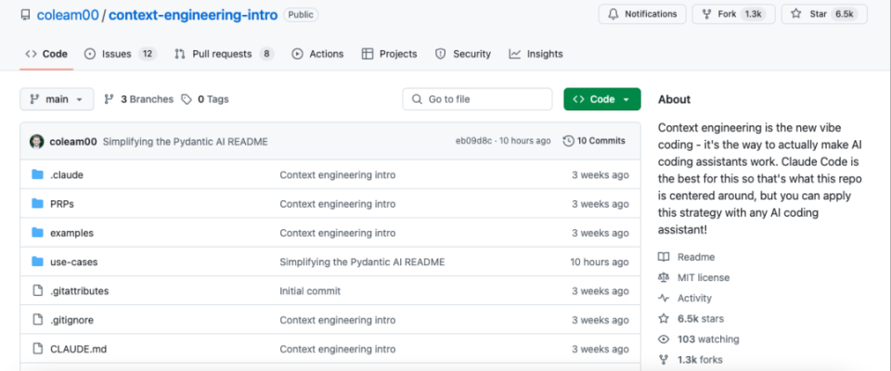Open the Actions tab
The height and width of the screenshot is (371, 891).
pyautogui.click(x=317, y=54)
